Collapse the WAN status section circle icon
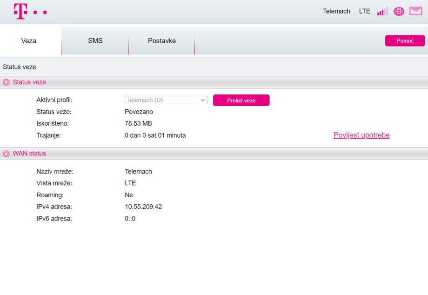The image size is (428, 295). (6, 154)
